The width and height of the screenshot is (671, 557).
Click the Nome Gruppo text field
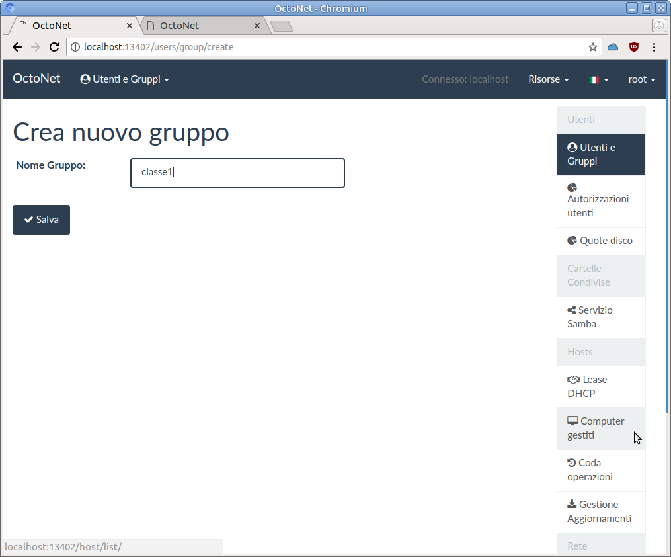tap(237, 173)
